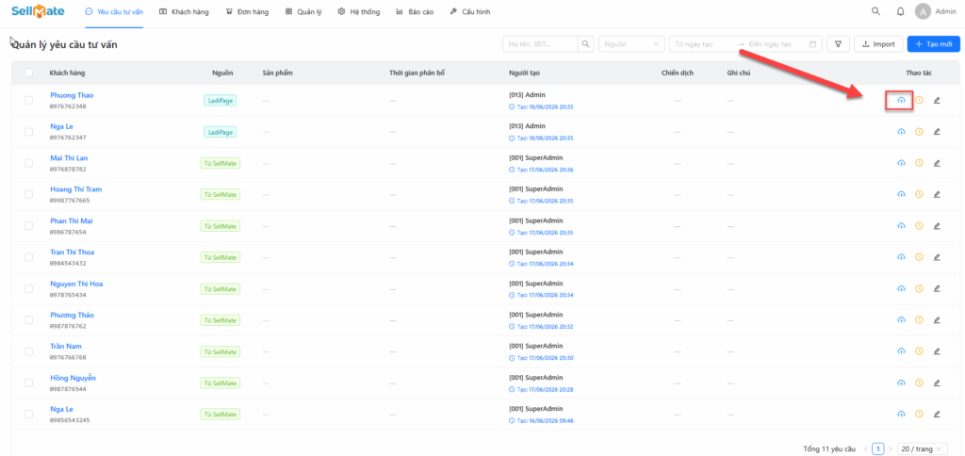Click the Thời gian phân bổ column header
The height and width of the screenshot is (456, 965).
(417, 73)
